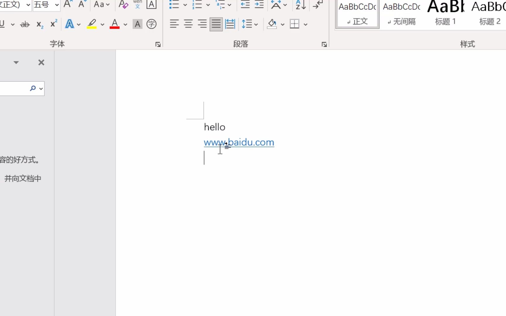The image size is (506, 316).
Task: Click the numbering list icon
Action: pyautogui.click(x=197, y=4)
